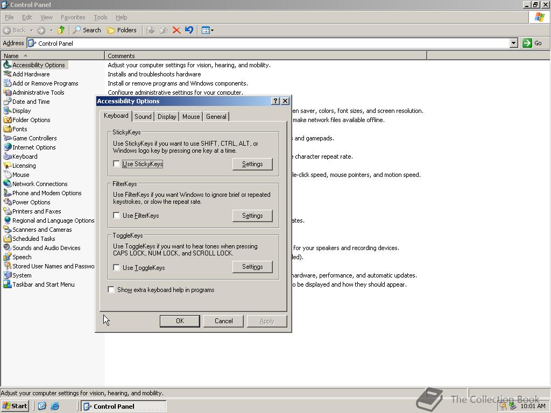
Task: Select the Fonts folder icon
Action: tap(7, 129)
